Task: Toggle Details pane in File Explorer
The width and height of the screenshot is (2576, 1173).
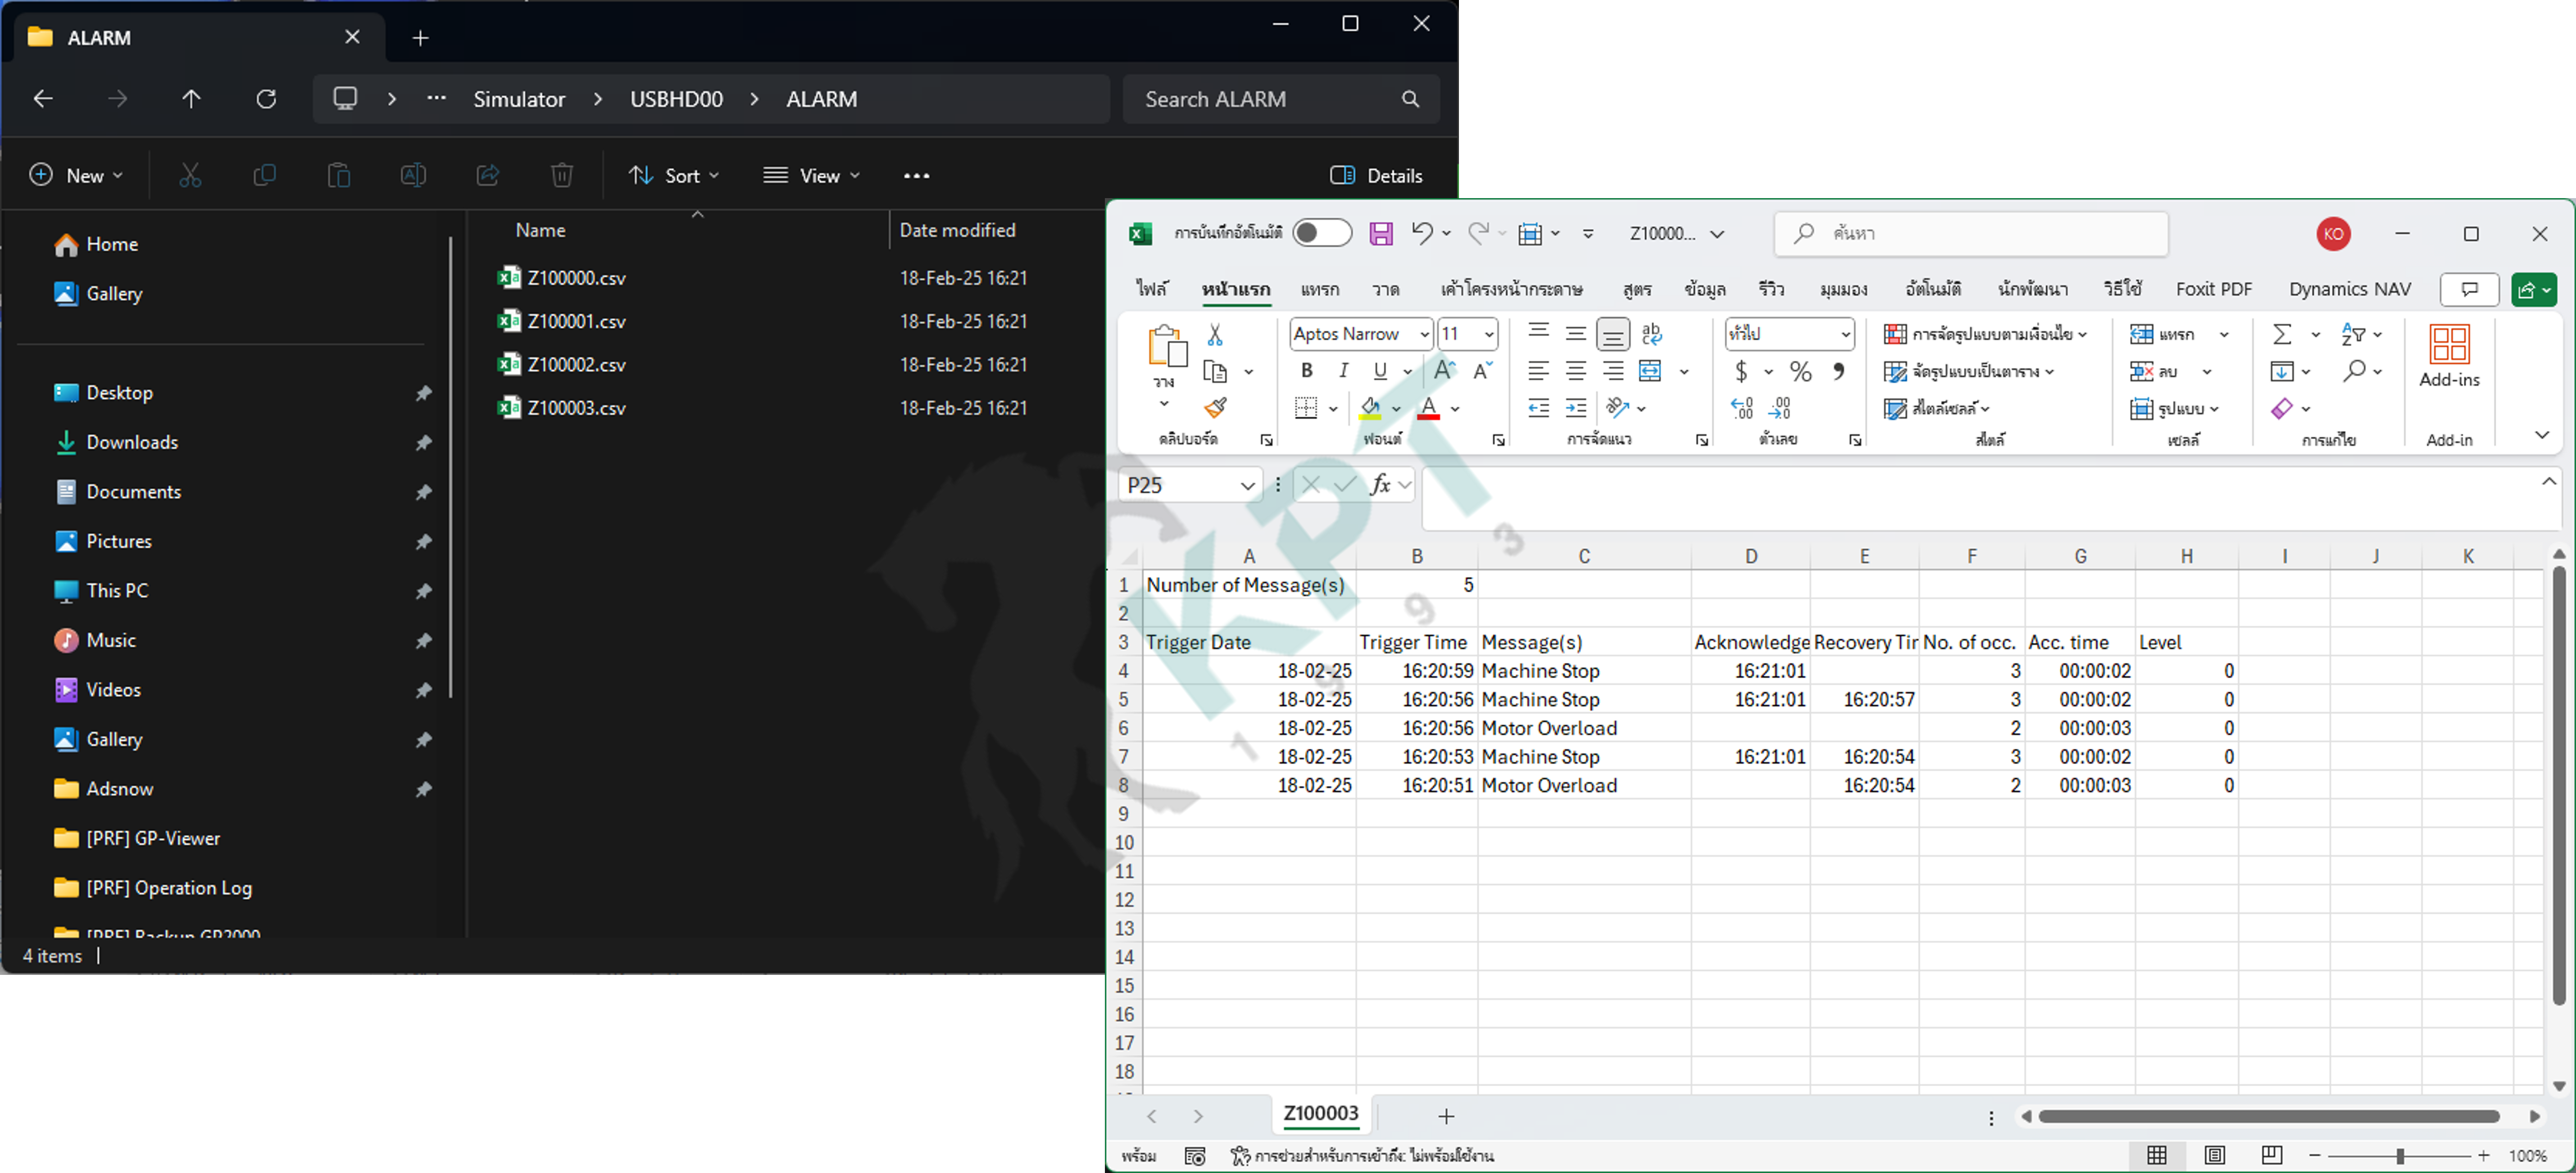Action: click(x=1376, y=175)
